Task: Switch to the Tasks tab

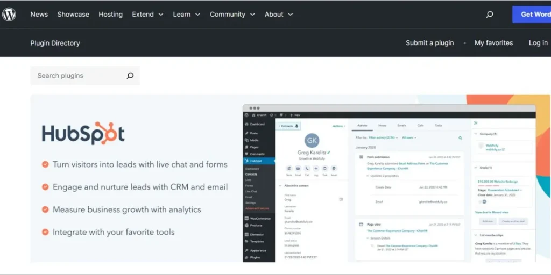Action: coord(438,125)
